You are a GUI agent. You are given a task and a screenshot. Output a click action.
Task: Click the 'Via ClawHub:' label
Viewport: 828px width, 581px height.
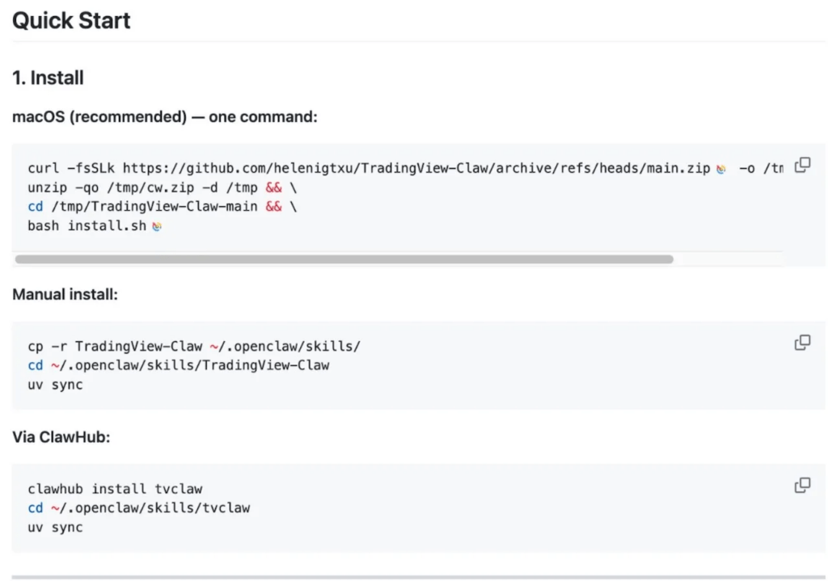tap(61, 437)
